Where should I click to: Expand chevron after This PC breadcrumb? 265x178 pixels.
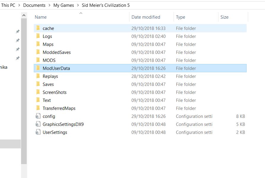pyautogui.click(x=19, y=5)
